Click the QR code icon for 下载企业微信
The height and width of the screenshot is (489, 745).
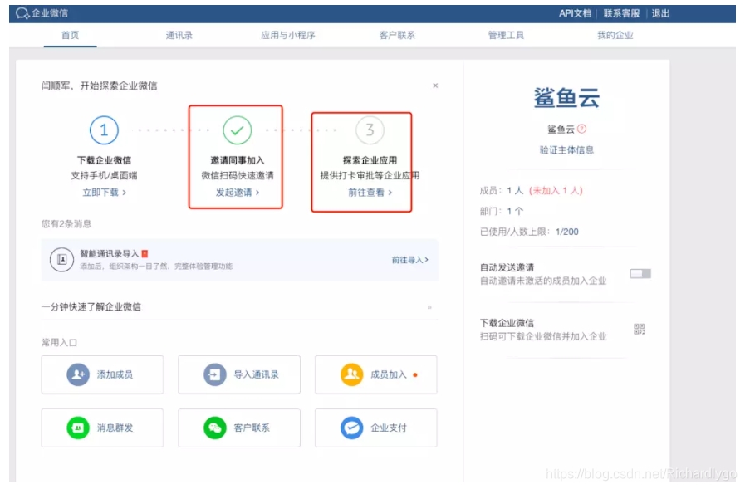point(639,329)
